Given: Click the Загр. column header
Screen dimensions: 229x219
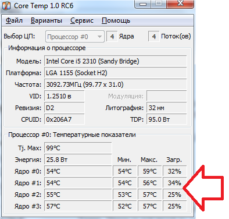Looking at the screenshot, I should 174,160.
